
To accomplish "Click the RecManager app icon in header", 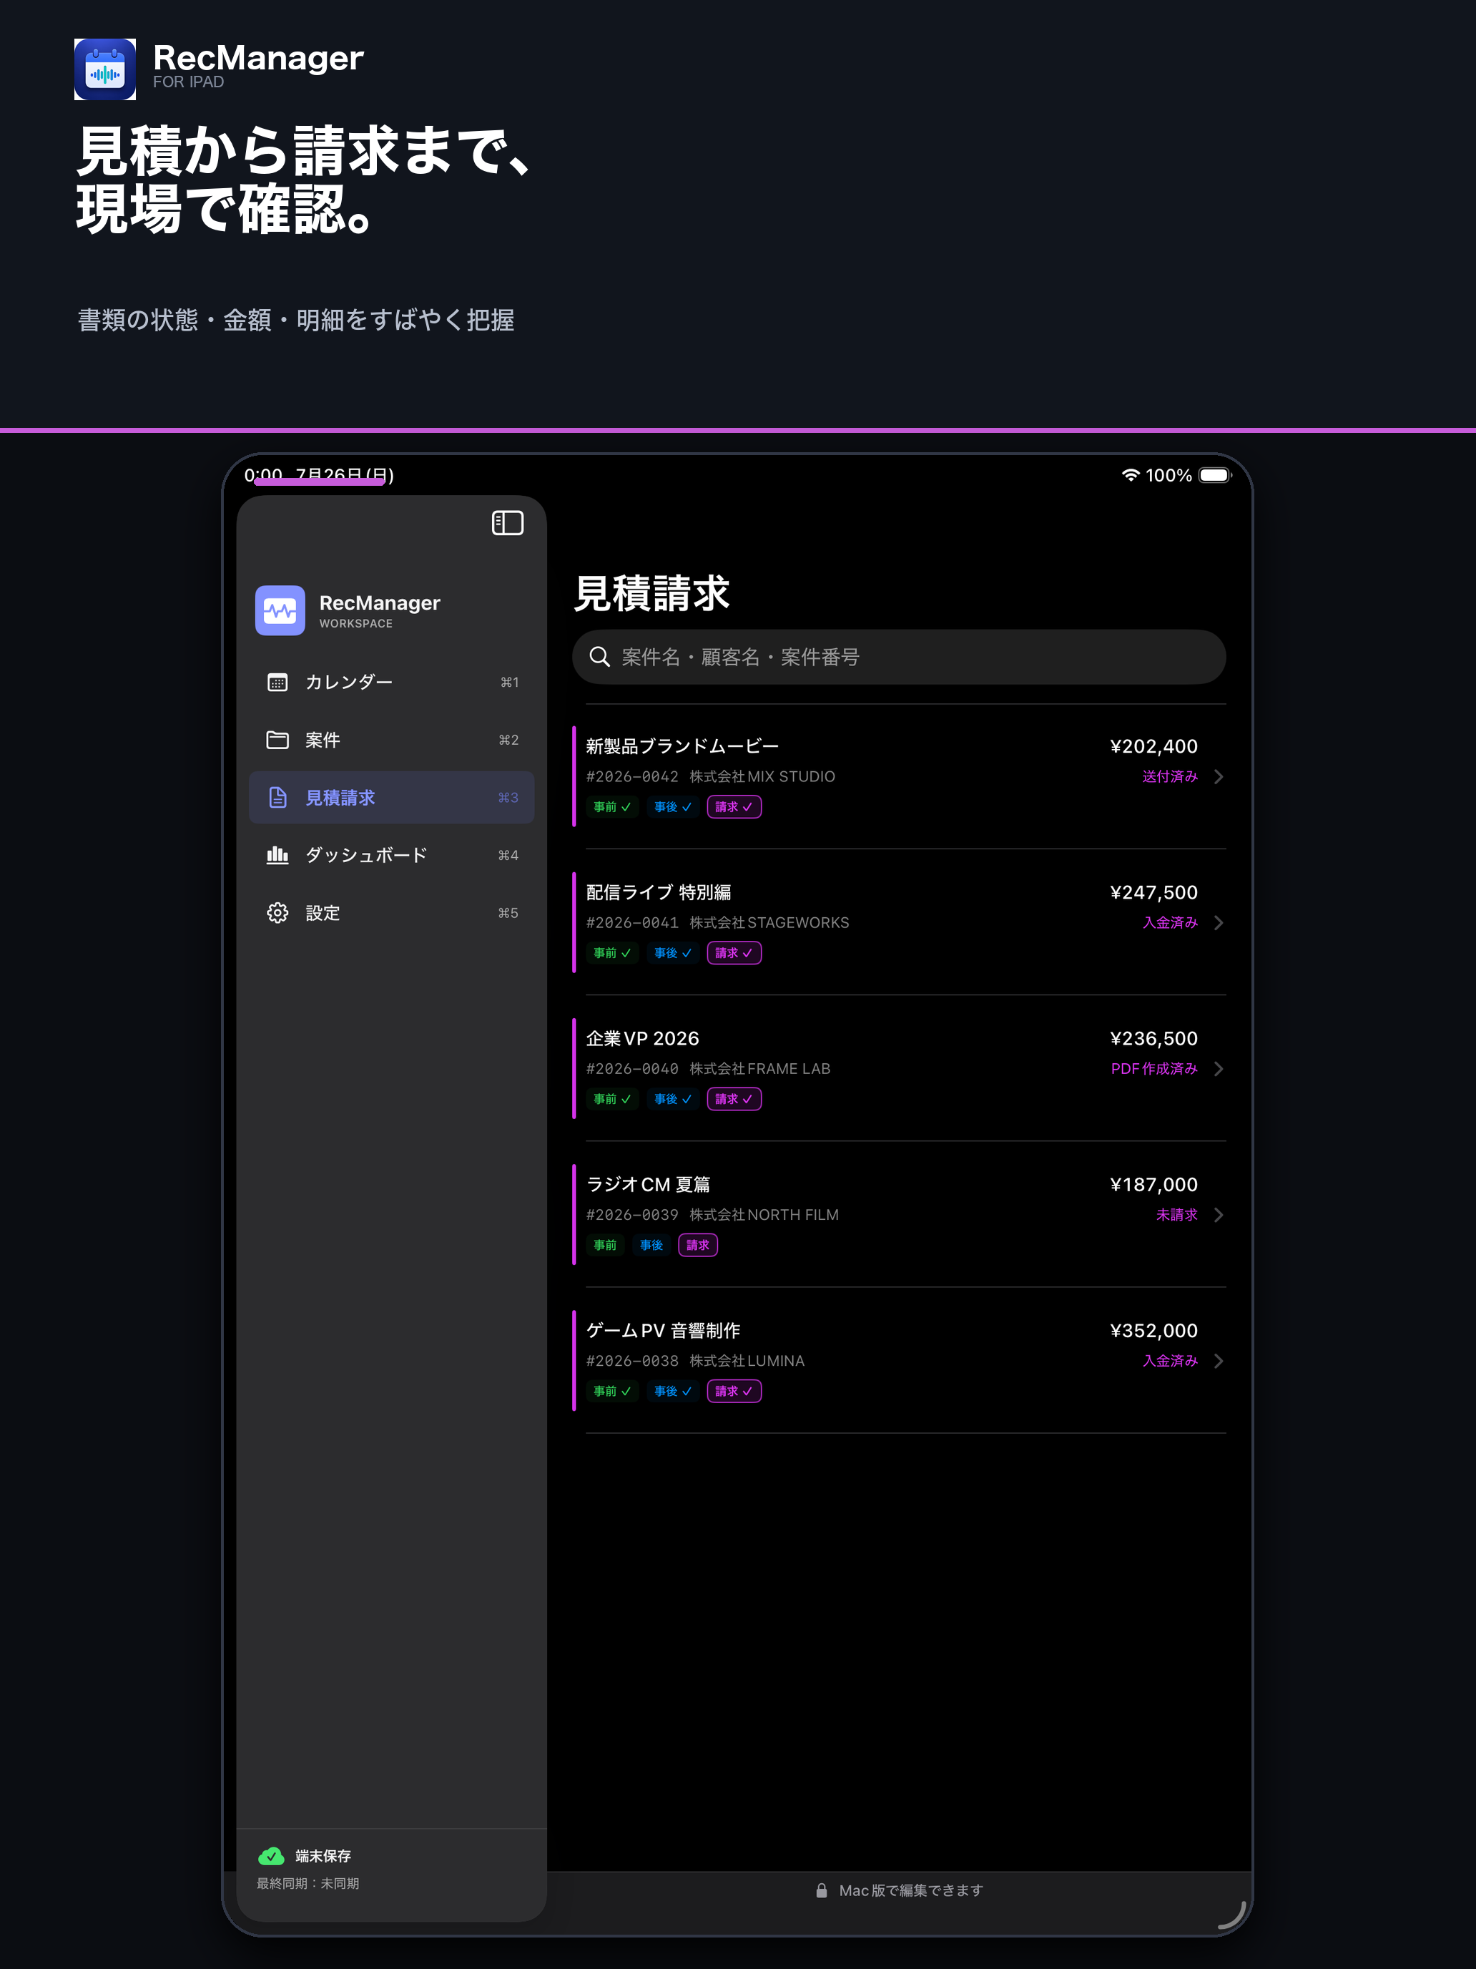I will 105,69.
